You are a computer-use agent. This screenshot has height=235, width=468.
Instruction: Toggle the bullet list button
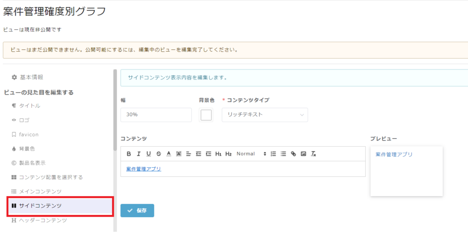283,154
